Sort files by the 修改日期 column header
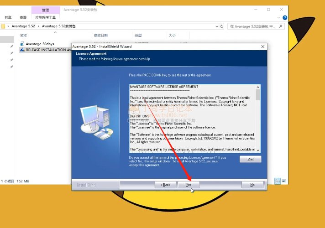325x228 pixels. point(101,36)
